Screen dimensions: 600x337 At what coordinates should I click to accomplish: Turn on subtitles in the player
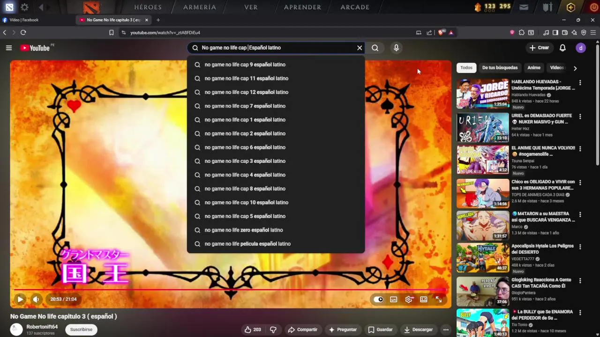pos(394,300)
